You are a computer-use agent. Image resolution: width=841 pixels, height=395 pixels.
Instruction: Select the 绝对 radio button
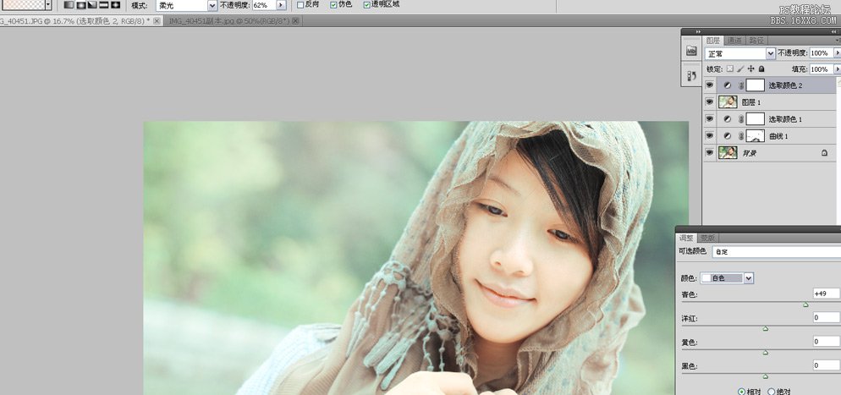tap(772, 392)
